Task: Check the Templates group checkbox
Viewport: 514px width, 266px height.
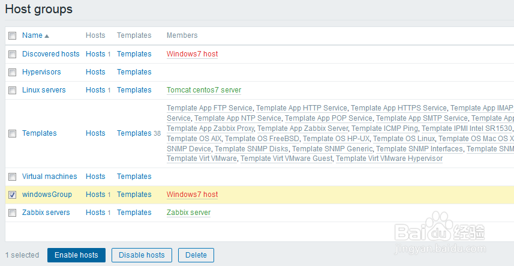Action: [x=13, y=133]
